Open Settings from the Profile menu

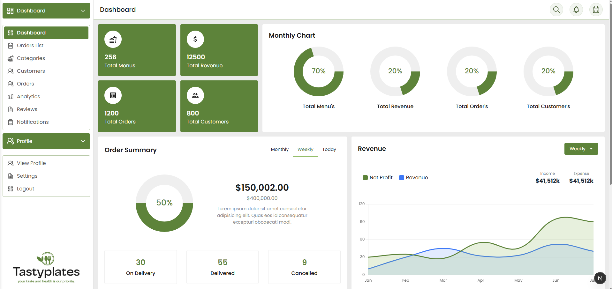(27, 176)
